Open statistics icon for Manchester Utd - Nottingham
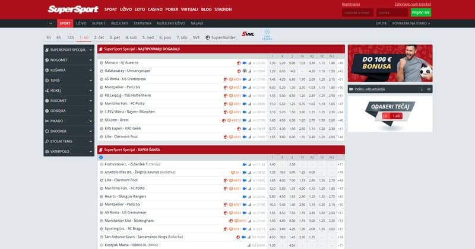This screenshot has height=249, width=475. coord(249,221)
